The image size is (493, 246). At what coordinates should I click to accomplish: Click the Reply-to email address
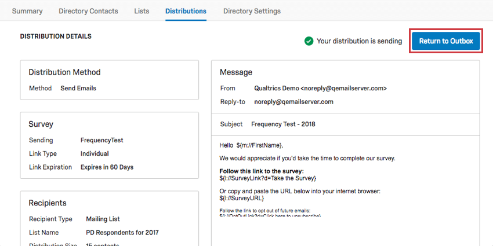coord(293,102)
